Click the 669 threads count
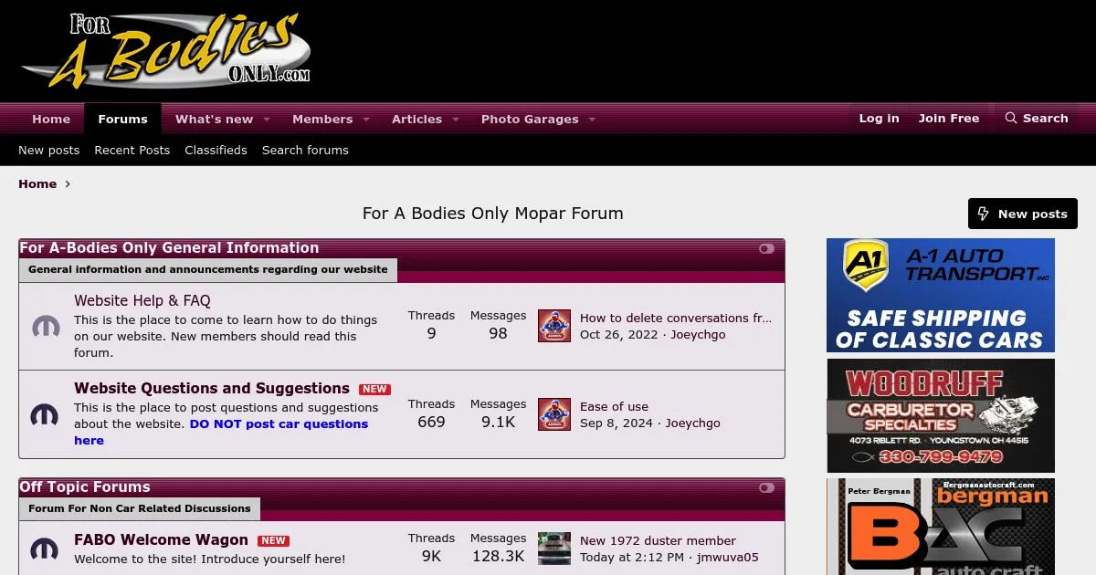 click(x=431, y=422)
